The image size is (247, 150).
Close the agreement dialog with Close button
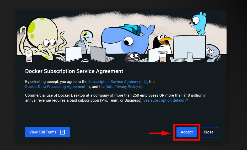point(208,132)
